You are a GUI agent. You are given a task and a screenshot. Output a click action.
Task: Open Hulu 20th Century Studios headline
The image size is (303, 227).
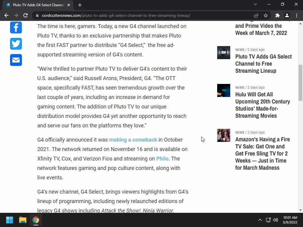click(x=263, y=105)
